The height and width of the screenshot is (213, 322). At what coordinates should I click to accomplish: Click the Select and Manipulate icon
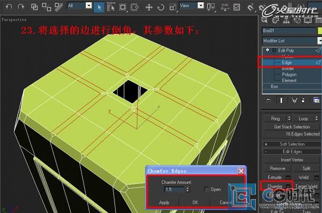tap(225, 7)
